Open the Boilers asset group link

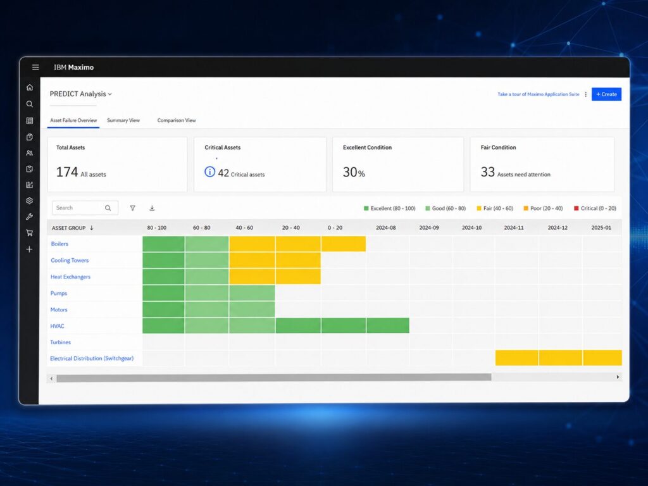point(59,244)
